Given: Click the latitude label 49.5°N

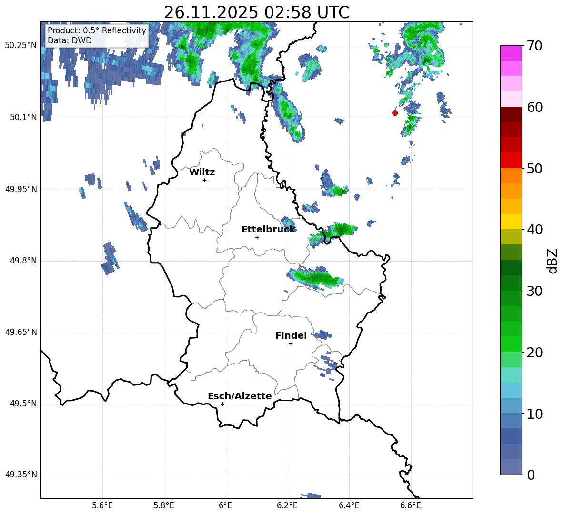Looking at the screenshot, I should [x=23, y=404].
